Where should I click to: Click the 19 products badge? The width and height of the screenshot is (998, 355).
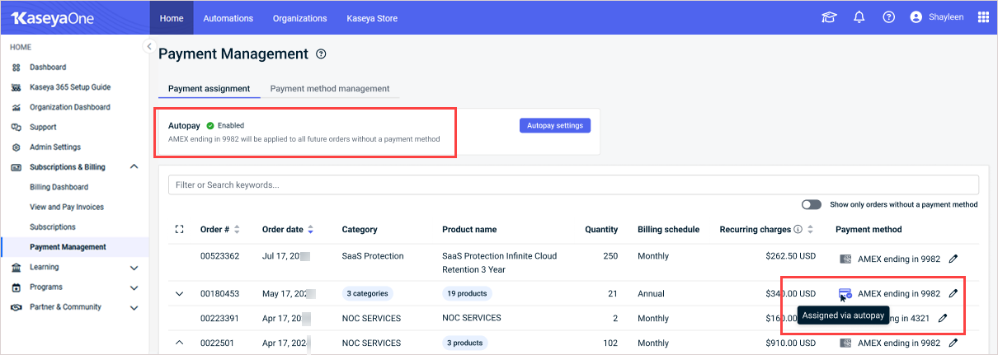[x=466, y=293]
